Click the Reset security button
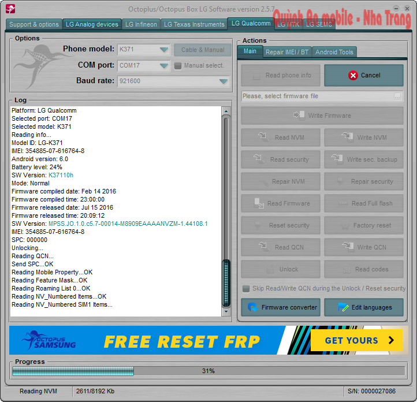Viewport: 417px width, 402px height. pyautogui.click(x=281, y=225)
